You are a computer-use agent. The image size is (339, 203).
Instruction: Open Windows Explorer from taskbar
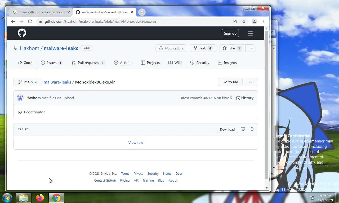(x=24, y=198)
